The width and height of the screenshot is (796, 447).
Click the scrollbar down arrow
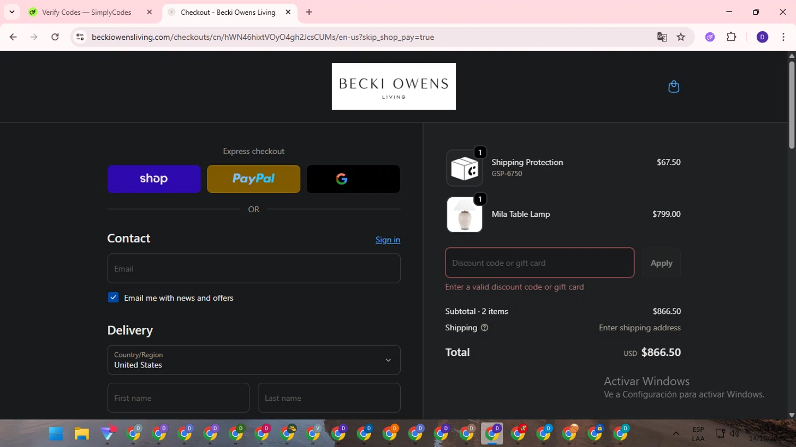pos(791,415)
